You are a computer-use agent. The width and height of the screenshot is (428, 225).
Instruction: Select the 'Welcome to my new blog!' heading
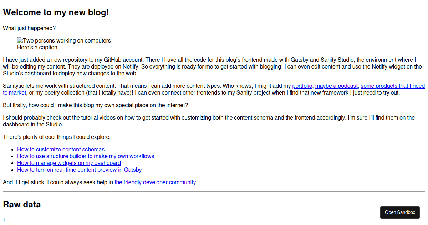tap(56, 12)
